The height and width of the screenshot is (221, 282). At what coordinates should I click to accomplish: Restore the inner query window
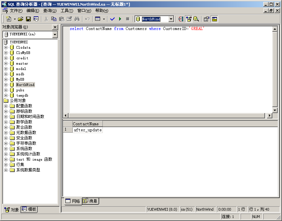(x=271, y=11)
